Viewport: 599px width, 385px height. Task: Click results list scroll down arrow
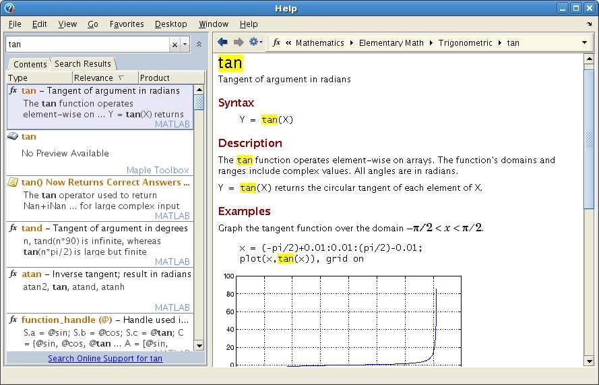click(x=199, y=346)
